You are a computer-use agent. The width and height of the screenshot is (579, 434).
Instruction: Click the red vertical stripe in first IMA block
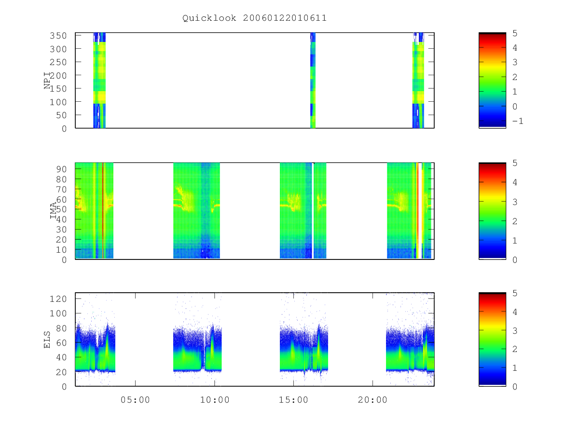coord(103,211)
